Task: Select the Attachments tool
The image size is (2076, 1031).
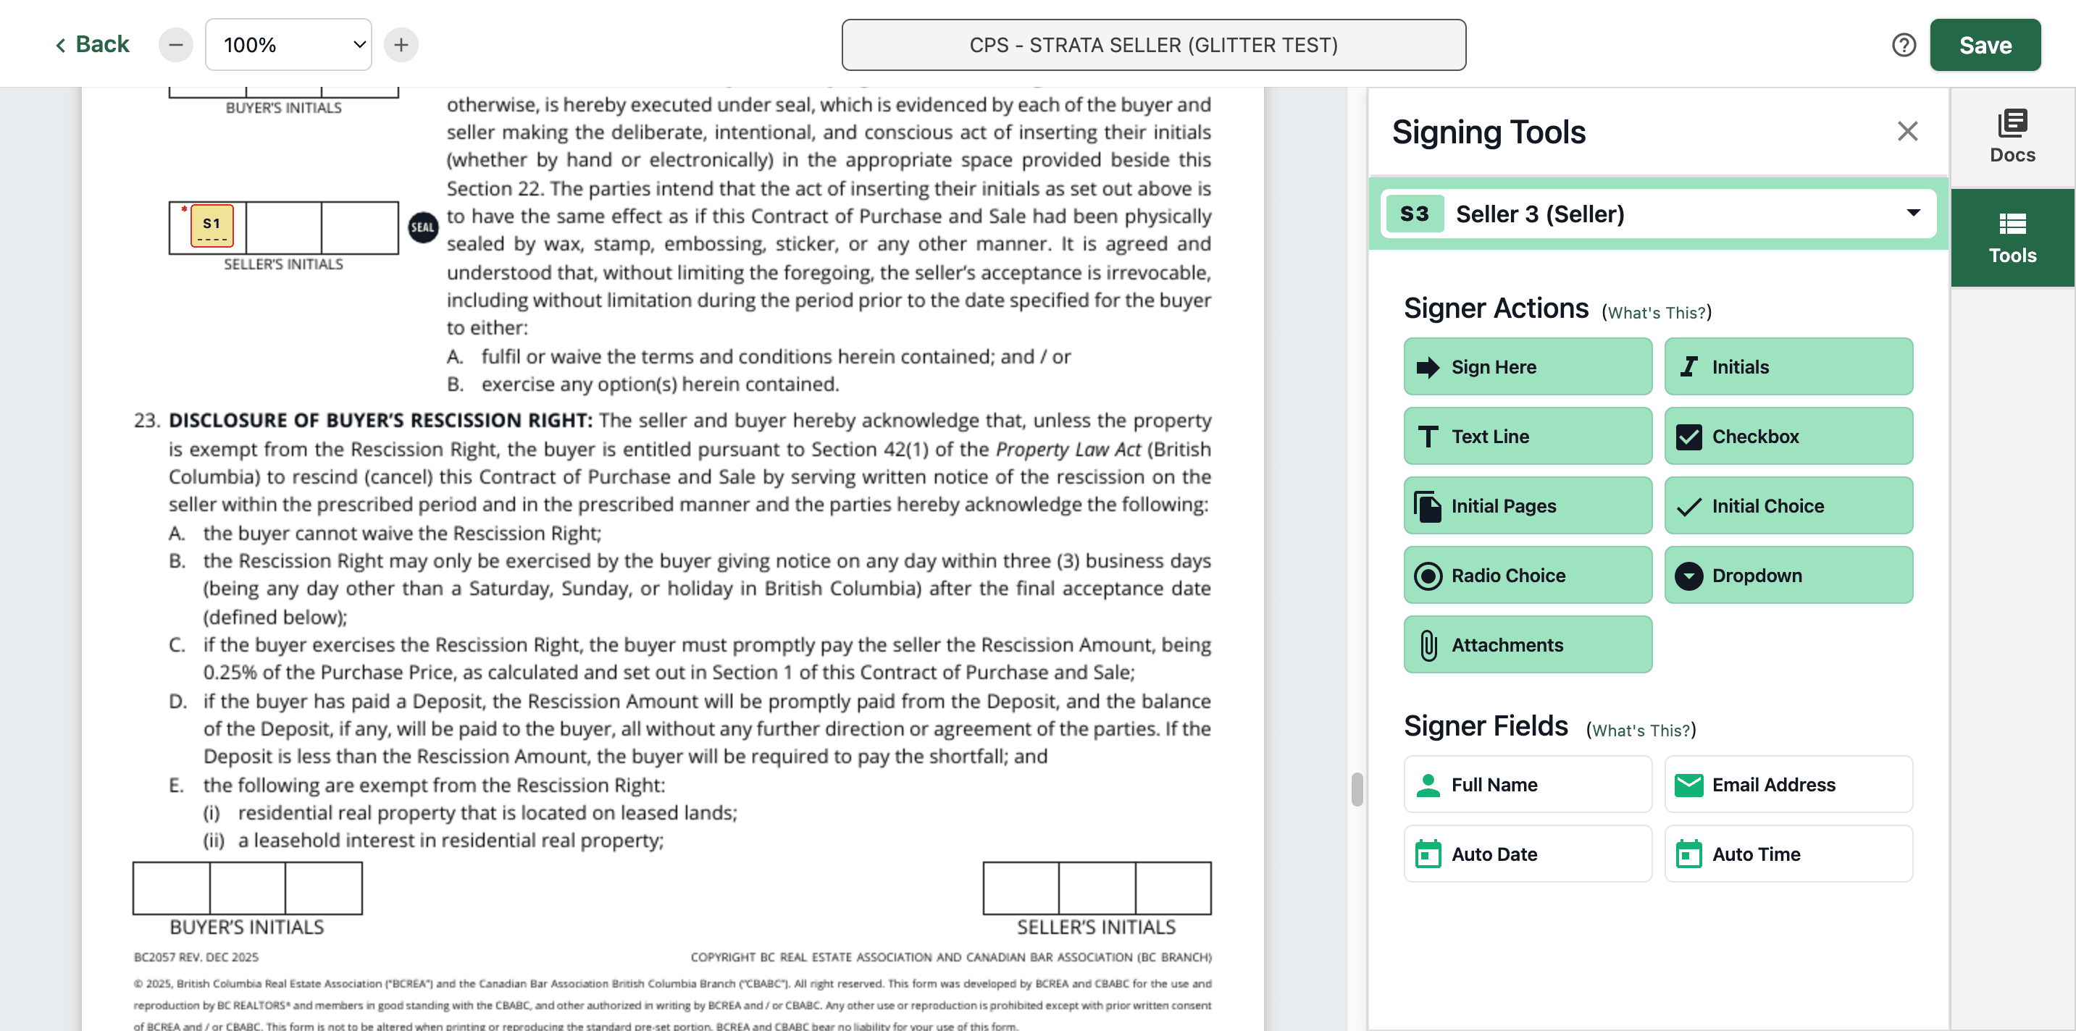Action: [x=1528, y=644]
